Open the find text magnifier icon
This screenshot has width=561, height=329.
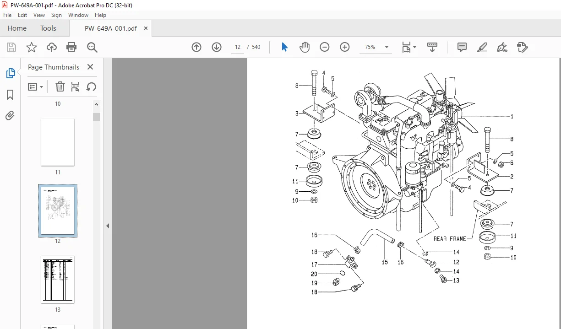point(92,47)
